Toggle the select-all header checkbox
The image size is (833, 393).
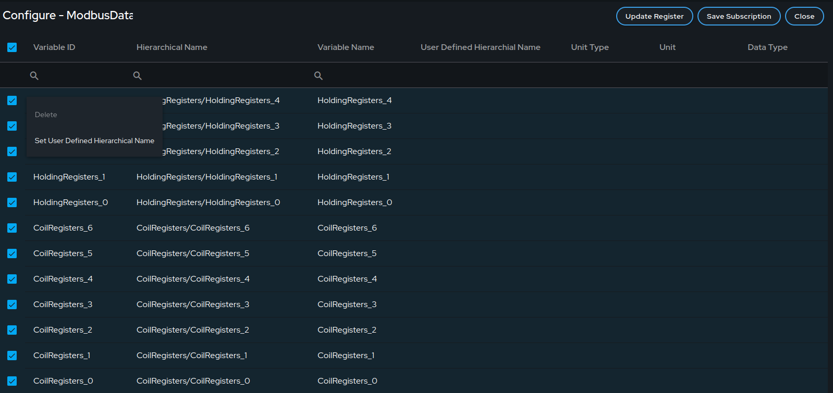point(12,47)
